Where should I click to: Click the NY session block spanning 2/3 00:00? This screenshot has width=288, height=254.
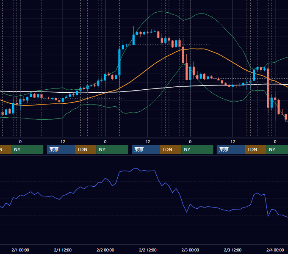(197, 149)
